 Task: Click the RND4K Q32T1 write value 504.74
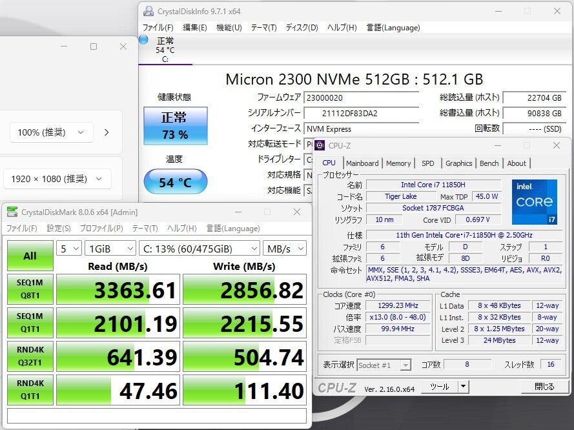245,356
